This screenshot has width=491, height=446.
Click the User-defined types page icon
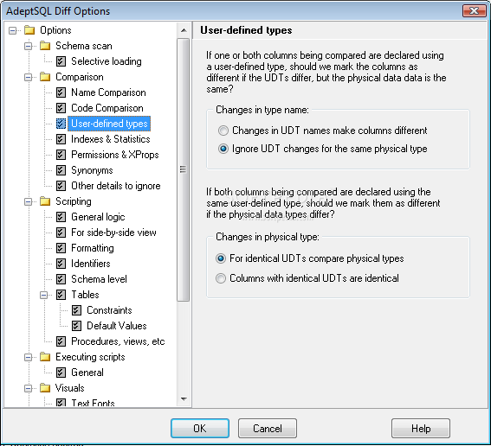click(x=61, y=124)
